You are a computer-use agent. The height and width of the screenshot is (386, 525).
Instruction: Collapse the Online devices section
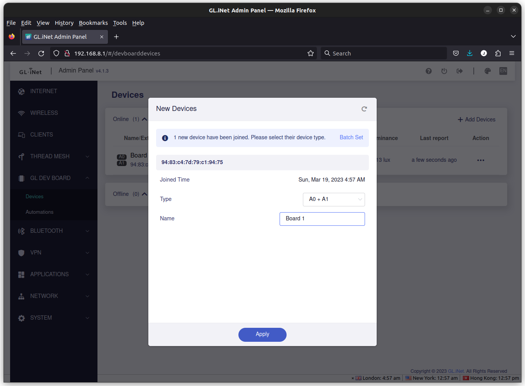coord(144,119)
